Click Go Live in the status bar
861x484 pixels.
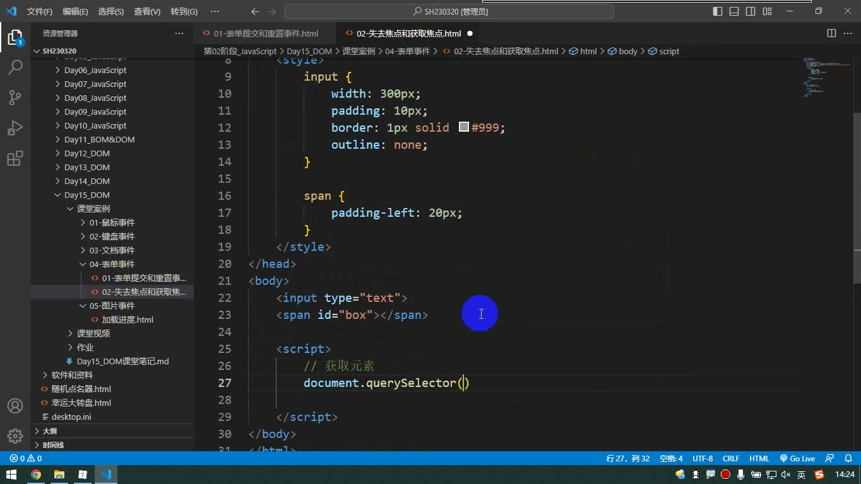click(x=797, y=459)
